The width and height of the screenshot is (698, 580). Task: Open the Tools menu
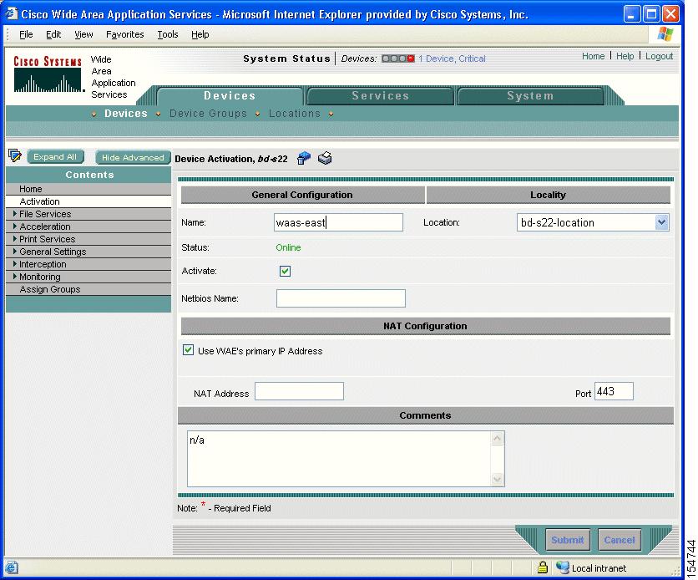click(x=167, y=34)
